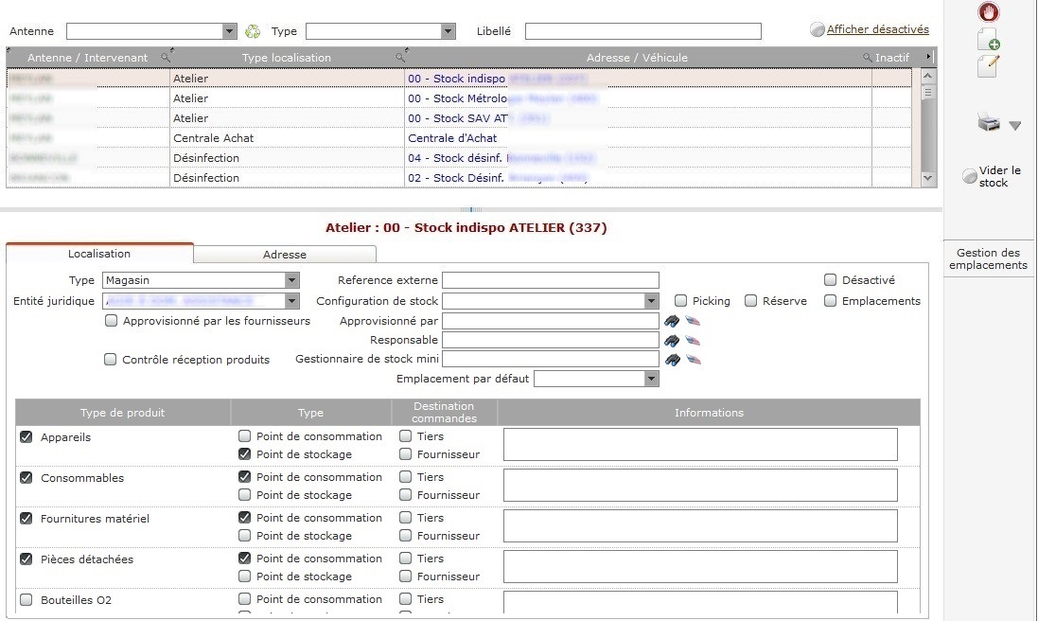
Task: Click the Libellé filter field
Action: [x=642, y=31]
